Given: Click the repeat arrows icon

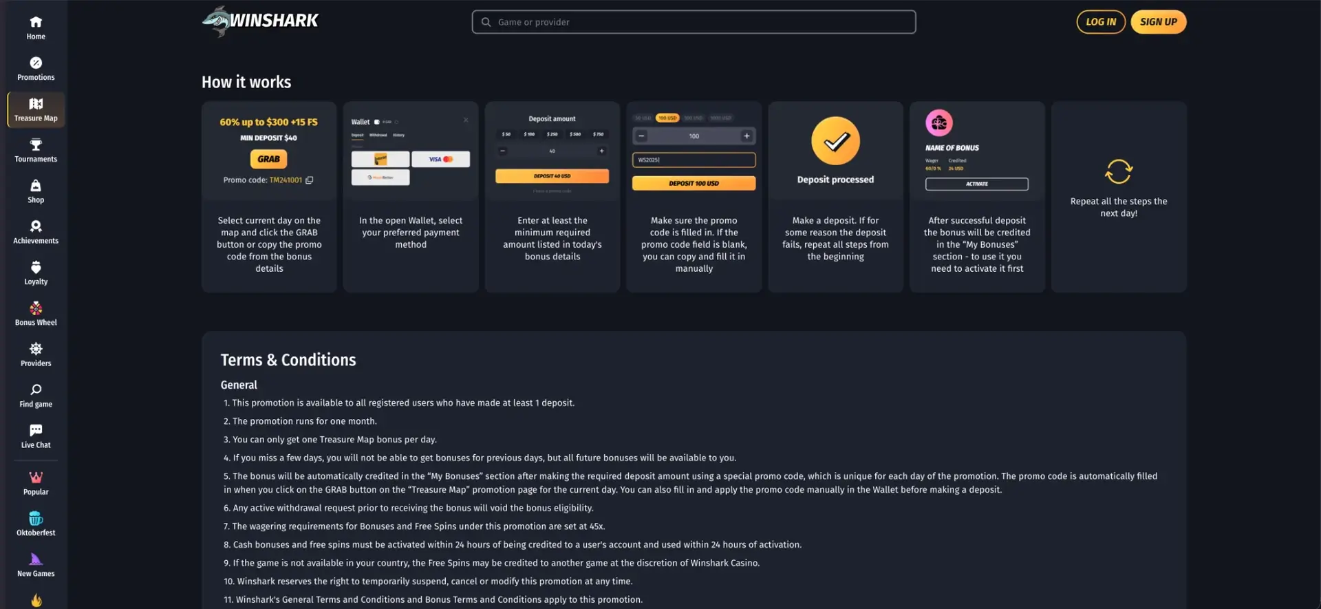Looking at the screenshot, I should click(x=1119, y=171).
